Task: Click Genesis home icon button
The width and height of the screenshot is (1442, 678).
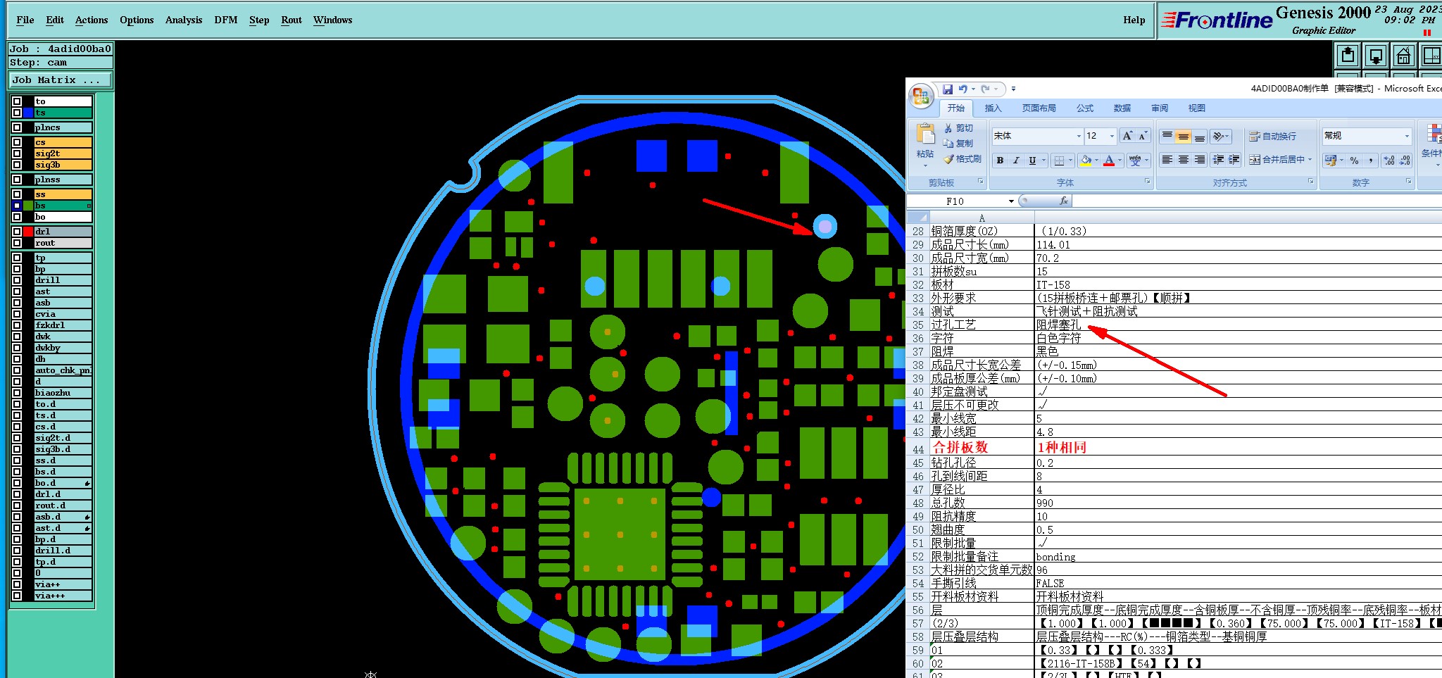Action: click(x=1404, y=55)
